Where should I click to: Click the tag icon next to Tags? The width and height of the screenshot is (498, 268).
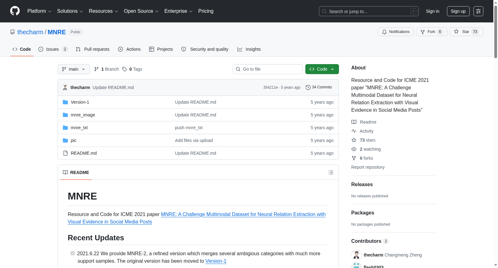pos(125,69)
